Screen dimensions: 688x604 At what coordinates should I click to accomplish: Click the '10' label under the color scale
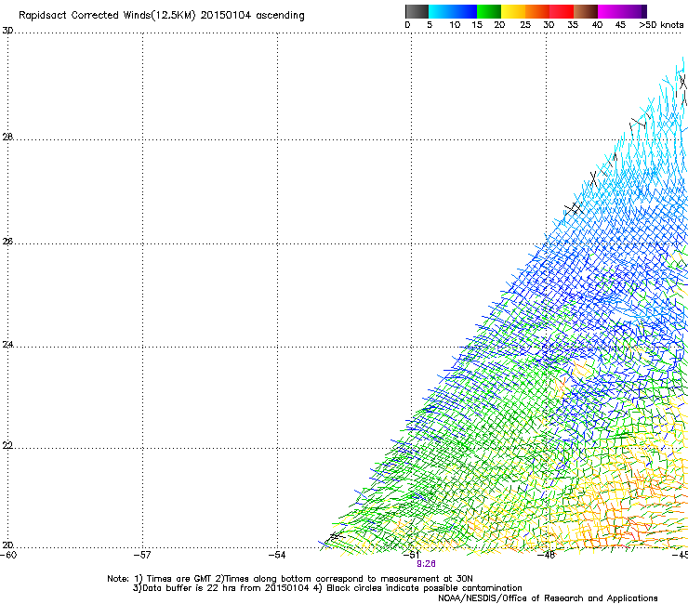(x=455, y=25)
